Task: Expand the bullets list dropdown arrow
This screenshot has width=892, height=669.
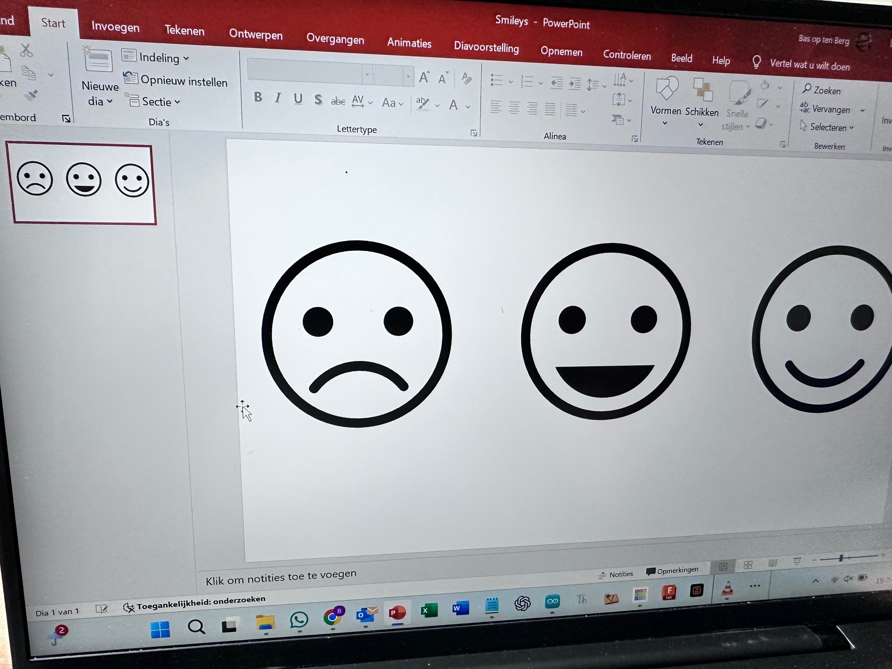Action: [511, 82]
